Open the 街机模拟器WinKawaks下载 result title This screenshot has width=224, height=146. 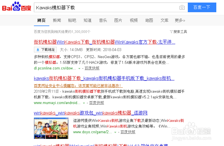[104, 42]
